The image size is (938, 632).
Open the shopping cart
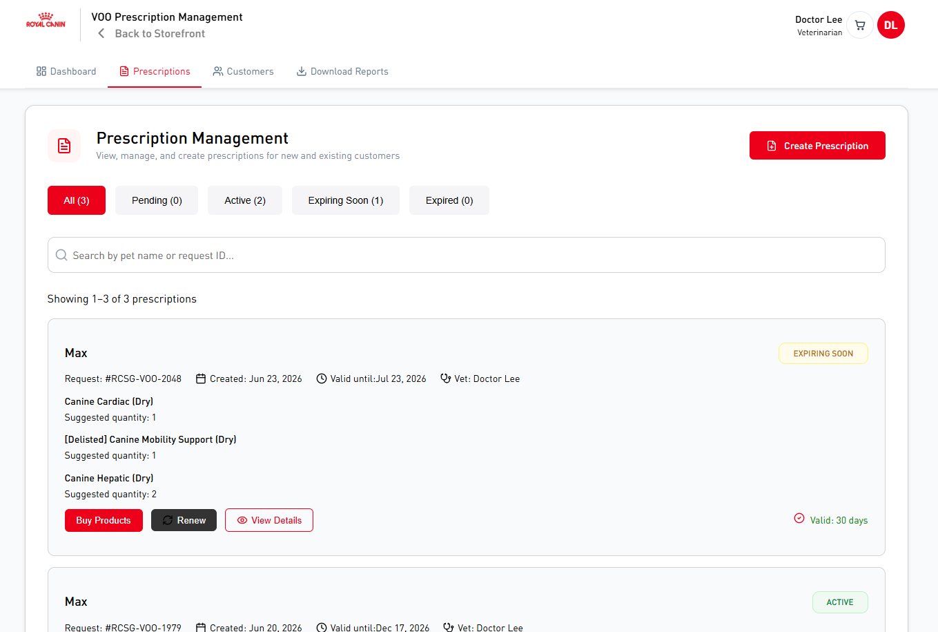pos(860,26)
